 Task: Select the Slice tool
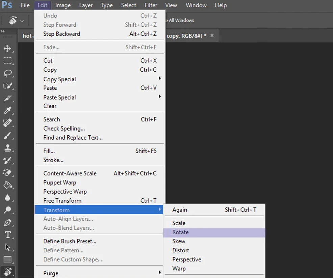tap(7, 98)
